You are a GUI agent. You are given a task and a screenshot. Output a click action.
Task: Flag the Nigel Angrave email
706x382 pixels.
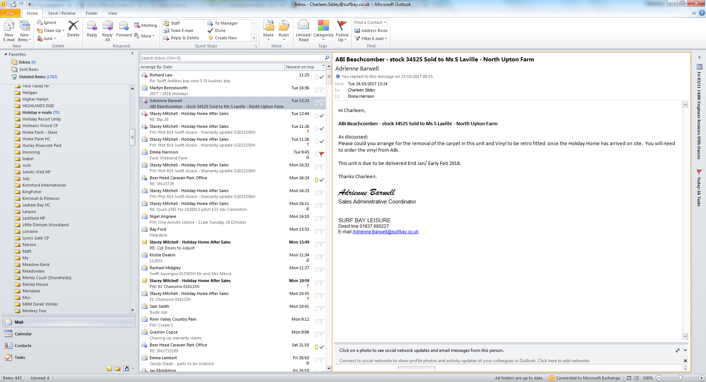(322, 219)
